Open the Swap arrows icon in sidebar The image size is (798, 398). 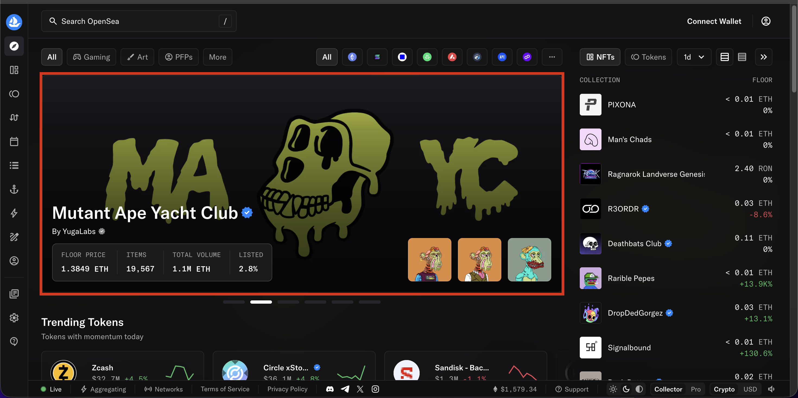pos(14,118)
